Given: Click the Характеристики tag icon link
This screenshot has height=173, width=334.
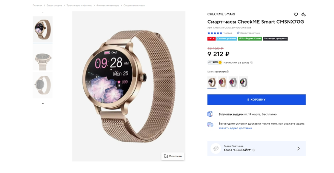Looking at the screenshot, I should point(248,33).
